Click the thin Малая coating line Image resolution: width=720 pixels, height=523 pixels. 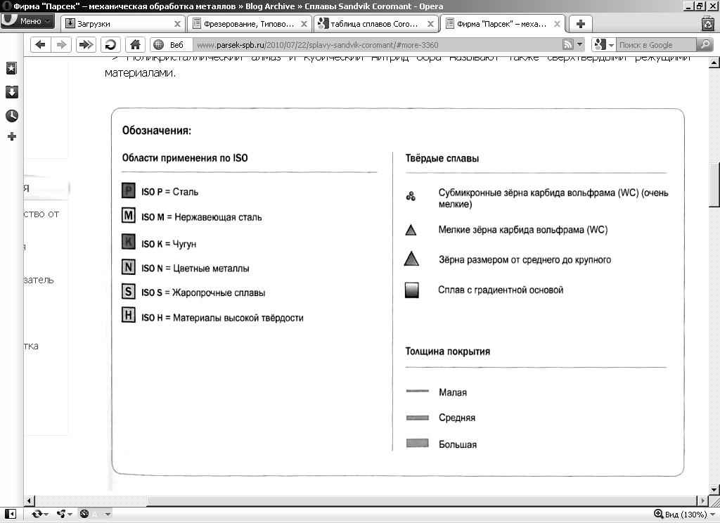(418, 392)
